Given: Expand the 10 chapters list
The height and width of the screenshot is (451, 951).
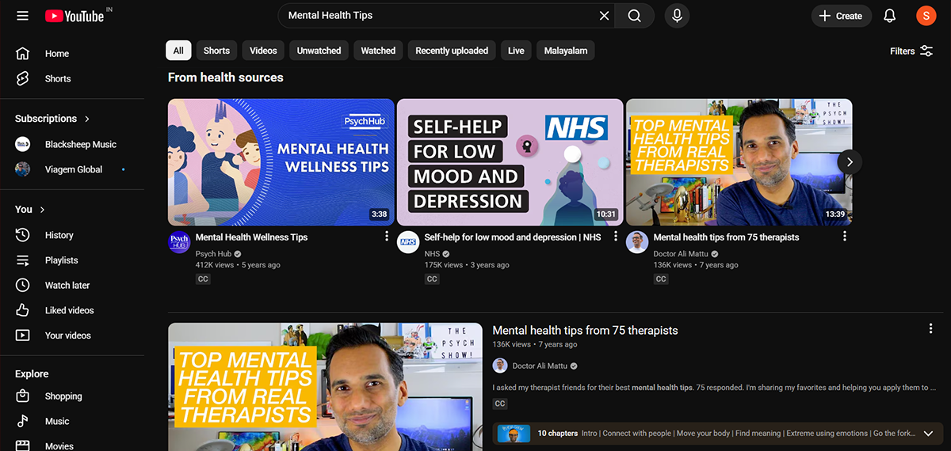Looking at the screenshot, I should [x=928, y=434].
